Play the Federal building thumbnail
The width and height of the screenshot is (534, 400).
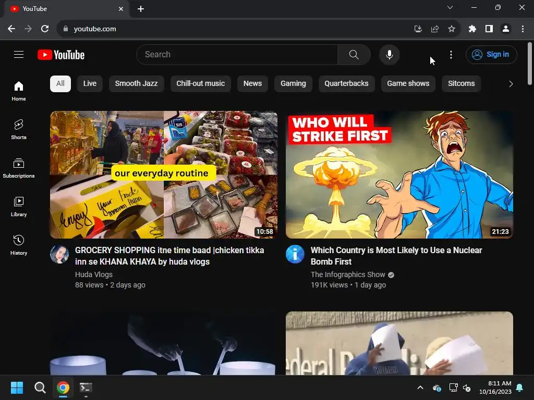399,343
